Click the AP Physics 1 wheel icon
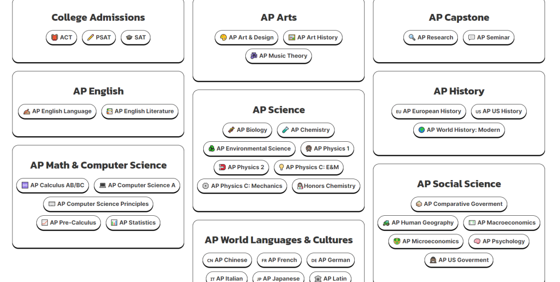Image resolution: width=560 pixels, height=282 pixels. click(x=309, y=149)
